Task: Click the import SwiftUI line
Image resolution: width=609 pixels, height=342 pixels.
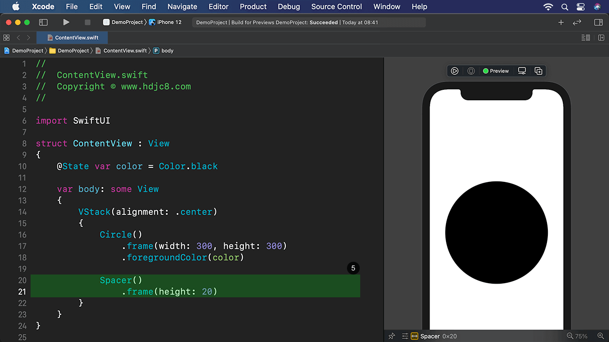Action: click(x=73, y=120)
